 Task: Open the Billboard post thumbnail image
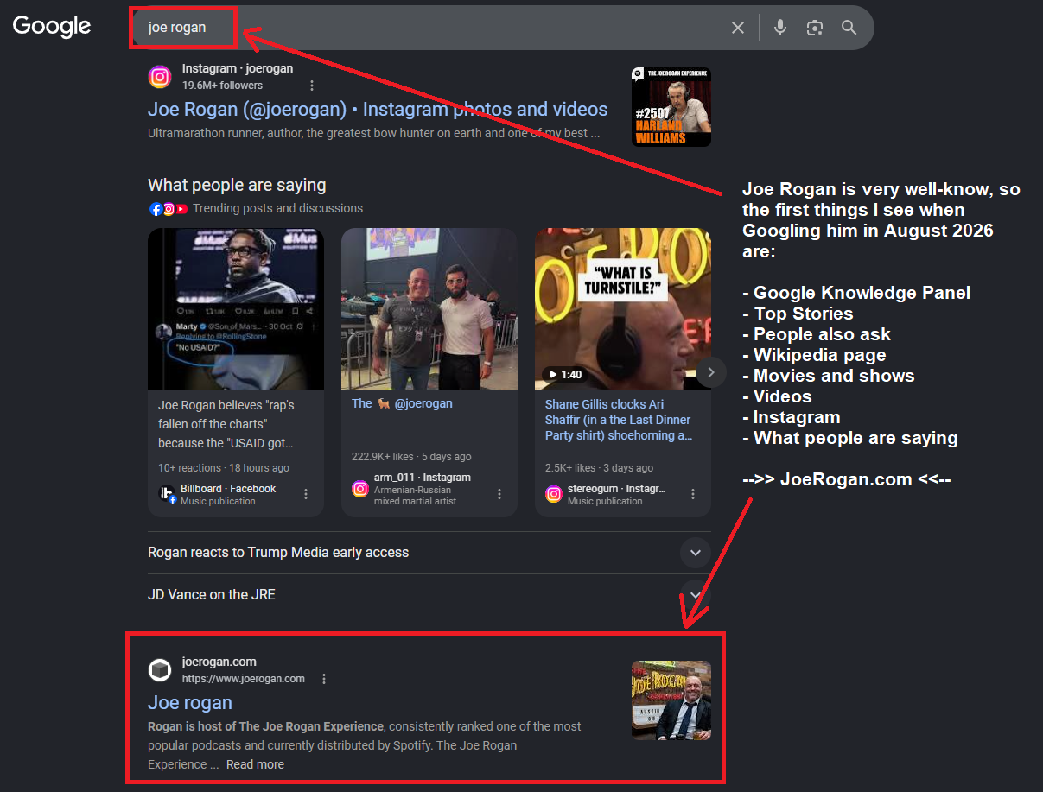pos(236,308)
